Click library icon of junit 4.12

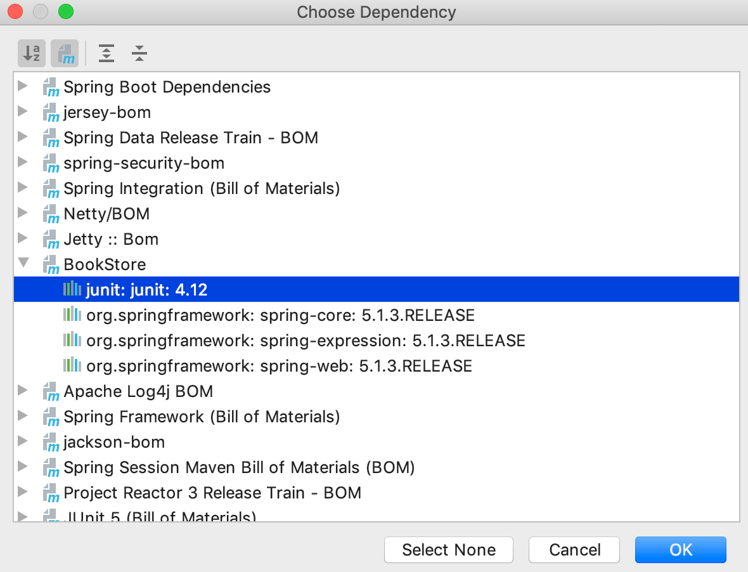(72, 289)
